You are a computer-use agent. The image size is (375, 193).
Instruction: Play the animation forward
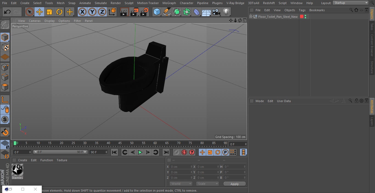(140, 152)
